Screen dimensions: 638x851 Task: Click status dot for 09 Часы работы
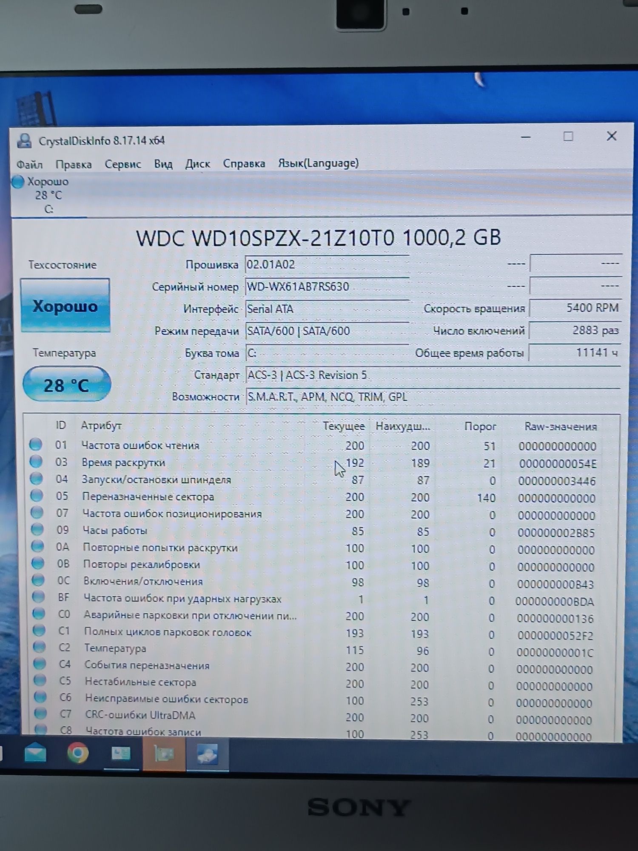(x=37, y=529)
